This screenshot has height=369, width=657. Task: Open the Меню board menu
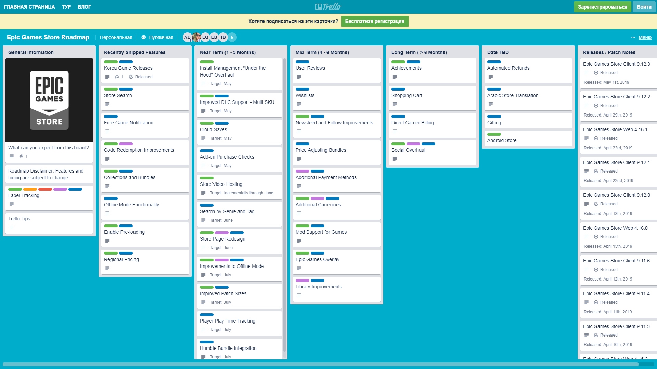645,37
